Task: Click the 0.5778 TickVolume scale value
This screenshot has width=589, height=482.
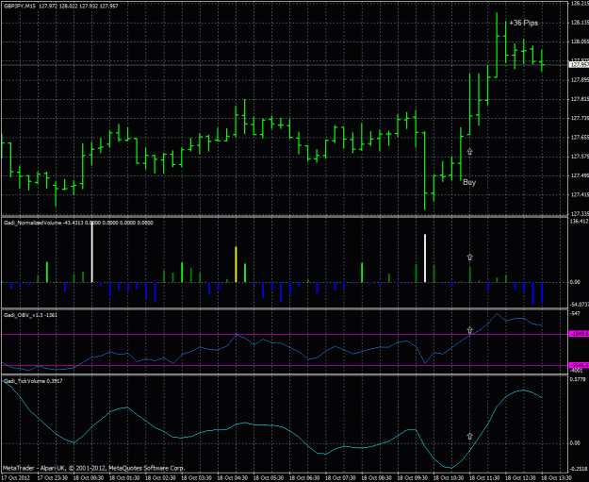Action: 578,380
